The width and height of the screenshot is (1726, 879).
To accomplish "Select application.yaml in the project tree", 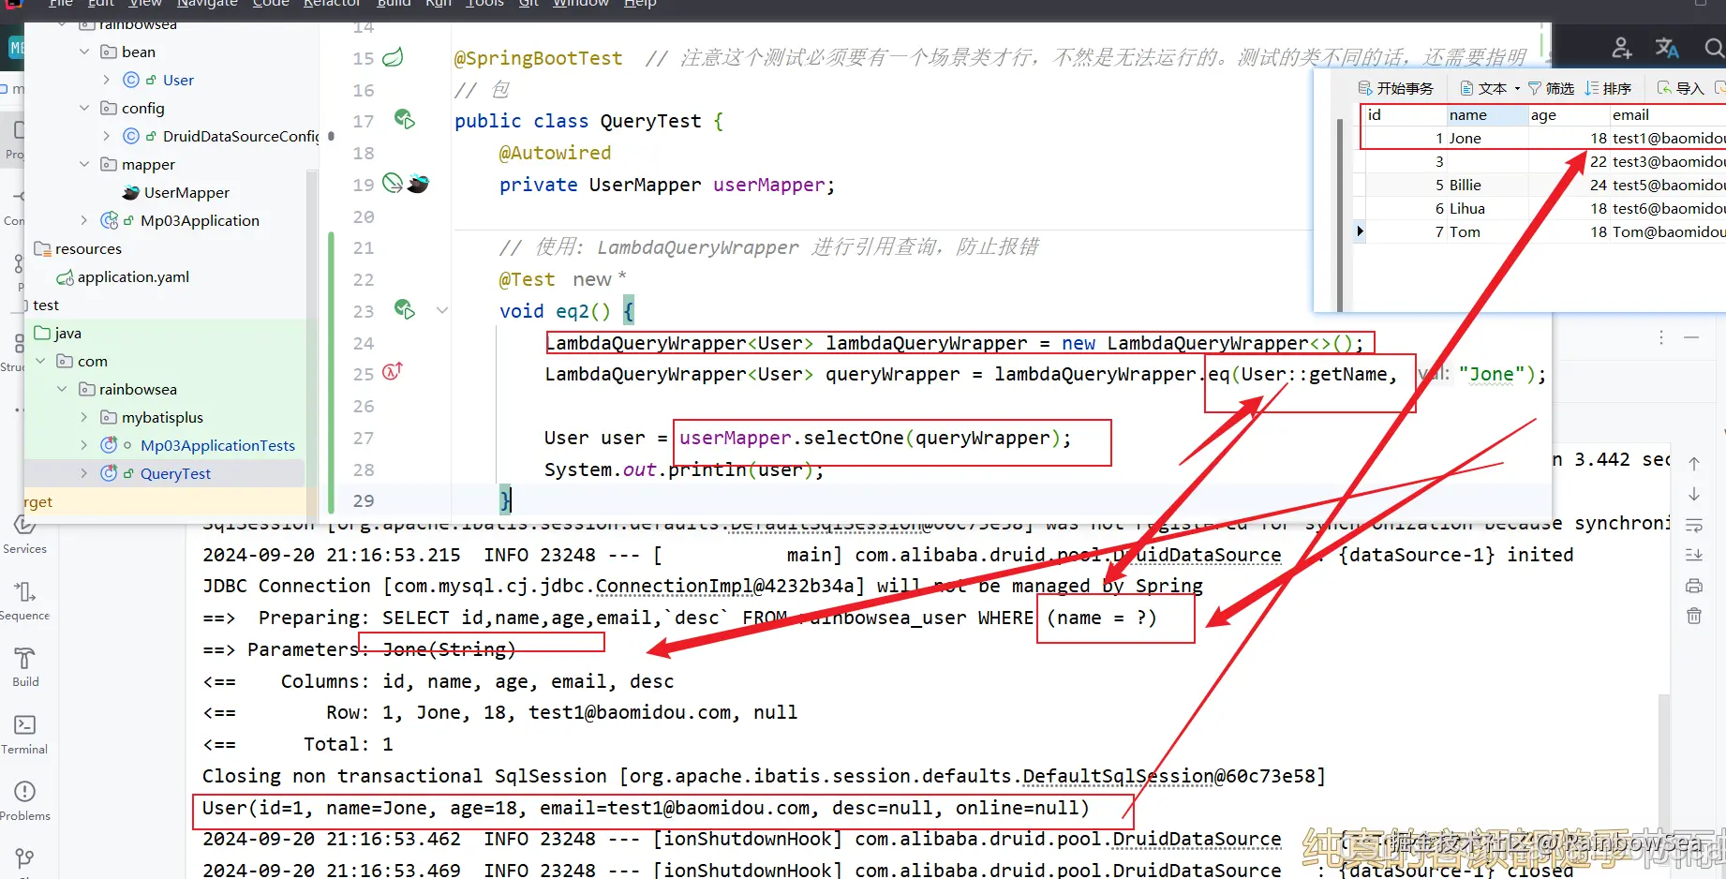I will [133, 276].
